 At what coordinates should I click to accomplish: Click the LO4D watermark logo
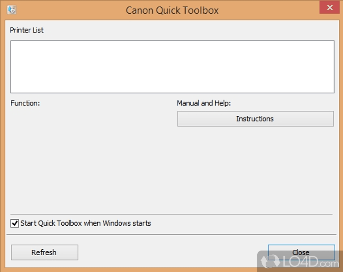point(300,261)
